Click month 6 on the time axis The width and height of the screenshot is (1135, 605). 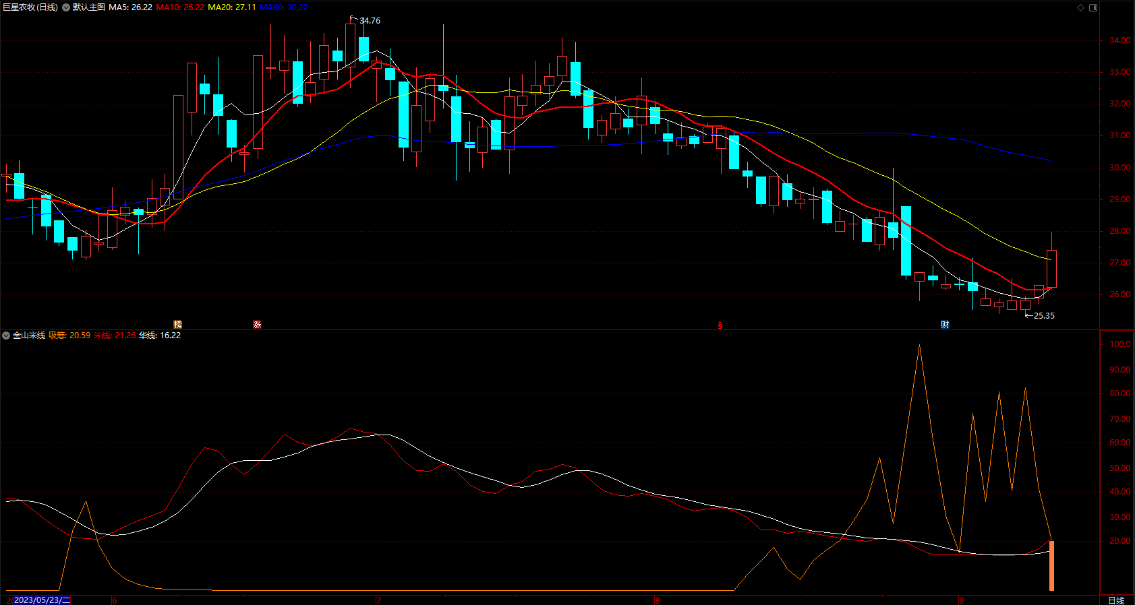pyautogui.click(x=115, y=600)
